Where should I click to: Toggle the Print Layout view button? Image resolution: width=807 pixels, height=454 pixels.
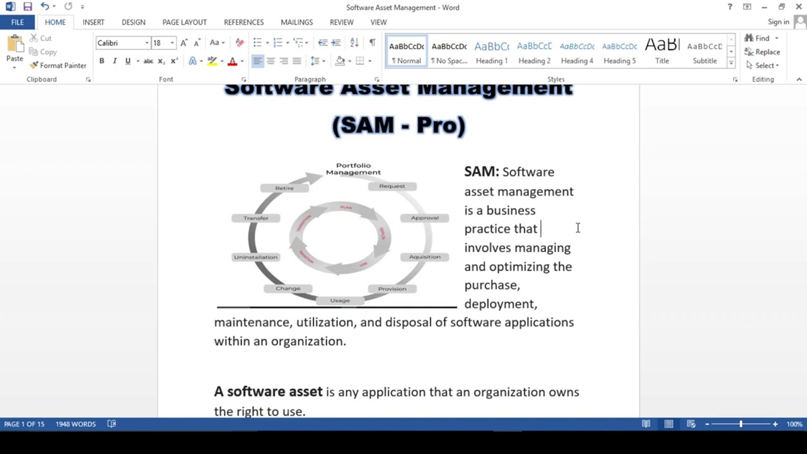669,424
